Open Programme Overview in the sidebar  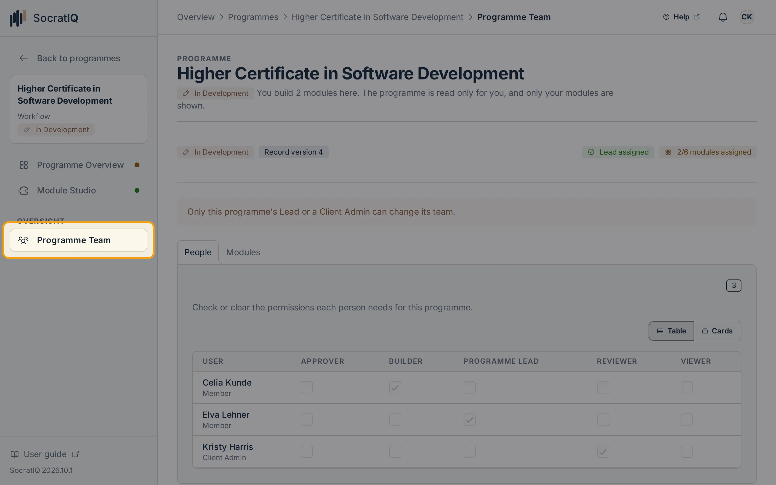pyautogui.click(x=79, y=165)
